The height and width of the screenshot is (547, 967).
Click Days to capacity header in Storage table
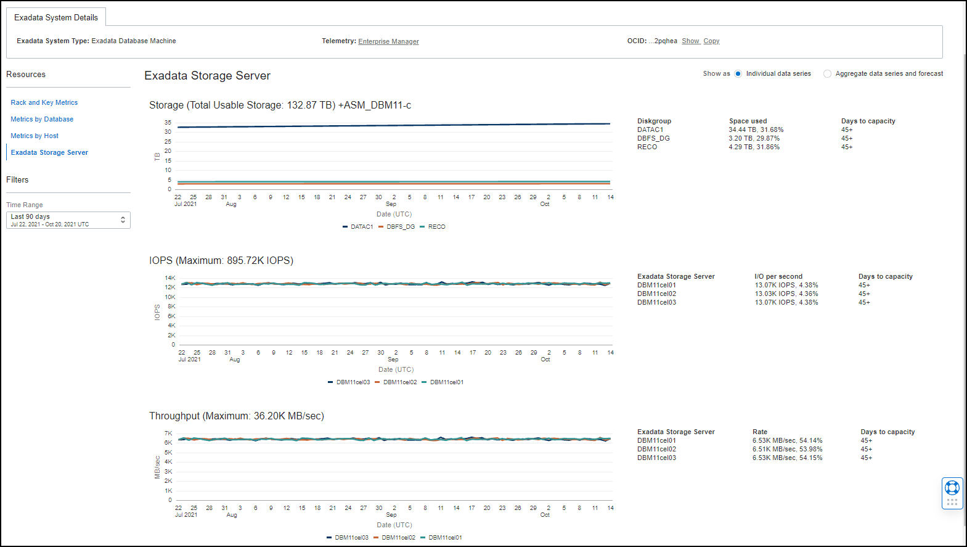coord(868,121)
